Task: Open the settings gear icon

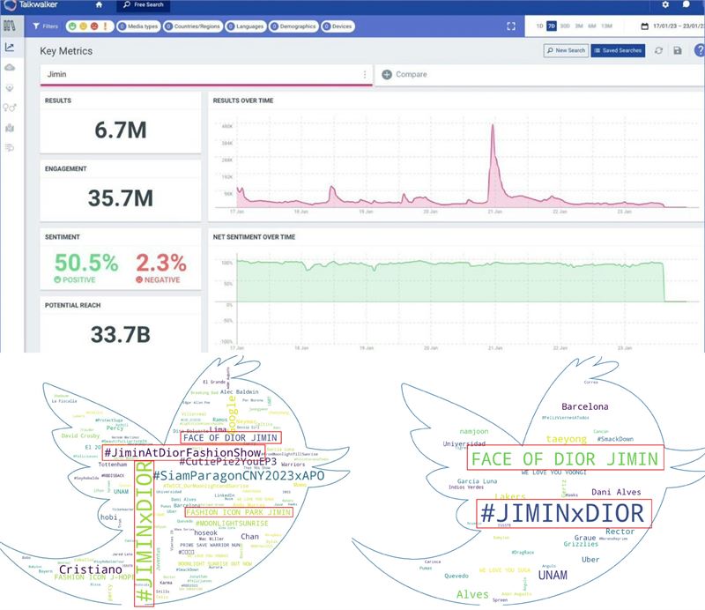Action: point(665,5)
